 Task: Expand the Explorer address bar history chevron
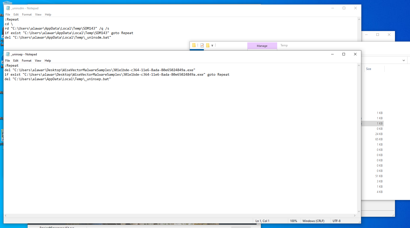pyautogui.click(x=404, y=60)
